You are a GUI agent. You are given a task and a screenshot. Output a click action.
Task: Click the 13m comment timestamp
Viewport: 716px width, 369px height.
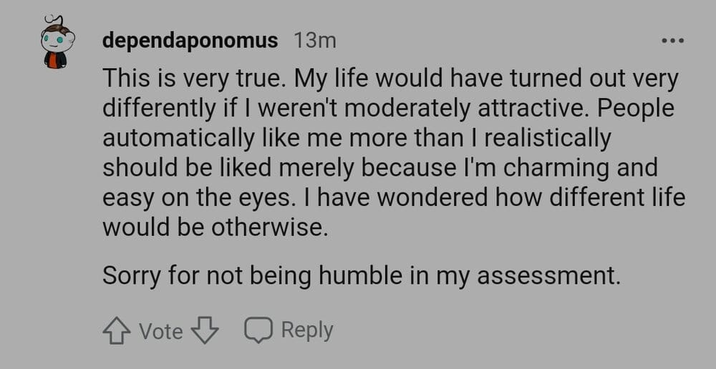click(x=315, y=41)
